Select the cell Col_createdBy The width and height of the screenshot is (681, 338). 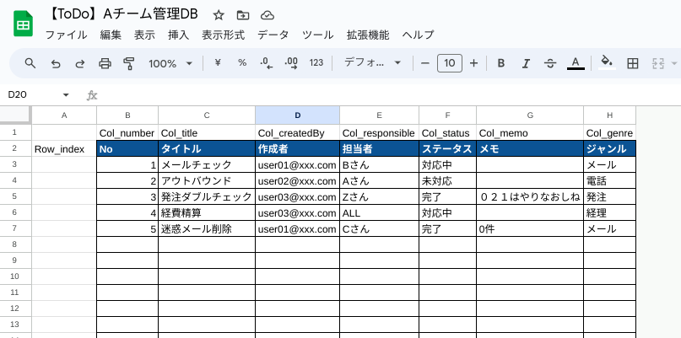298,133
